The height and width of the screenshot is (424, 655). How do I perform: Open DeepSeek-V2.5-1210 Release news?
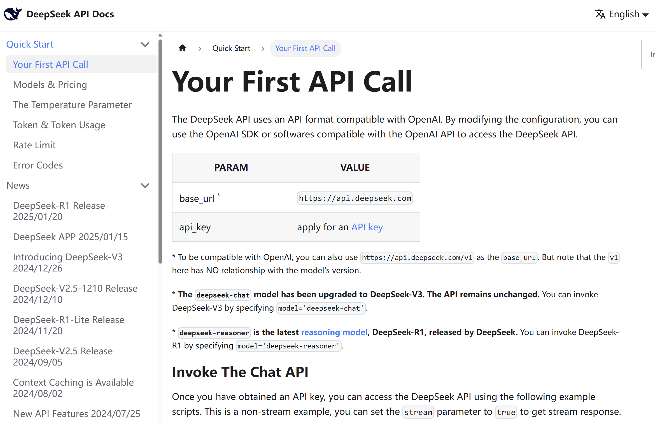point(75,294)
